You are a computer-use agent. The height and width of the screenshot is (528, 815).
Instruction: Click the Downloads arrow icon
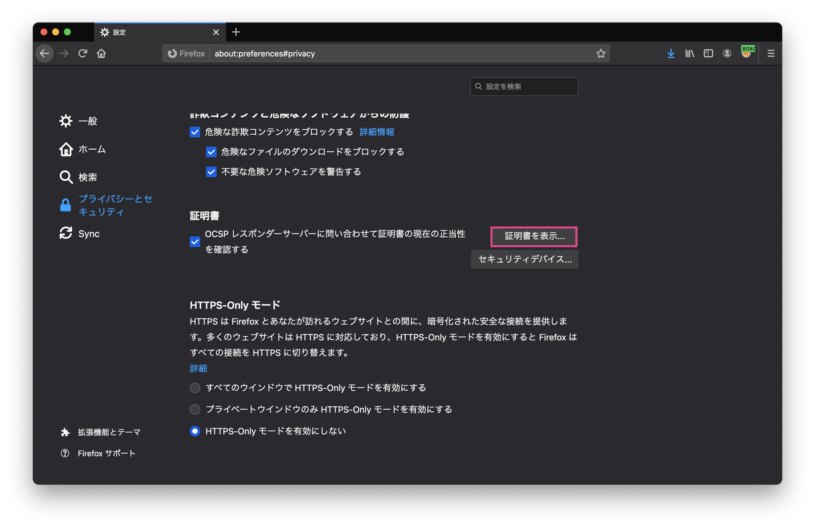[670, 54]
